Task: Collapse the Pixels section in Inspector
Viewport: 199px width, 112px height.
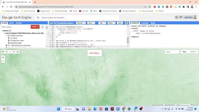Action: tap(131, 28)
